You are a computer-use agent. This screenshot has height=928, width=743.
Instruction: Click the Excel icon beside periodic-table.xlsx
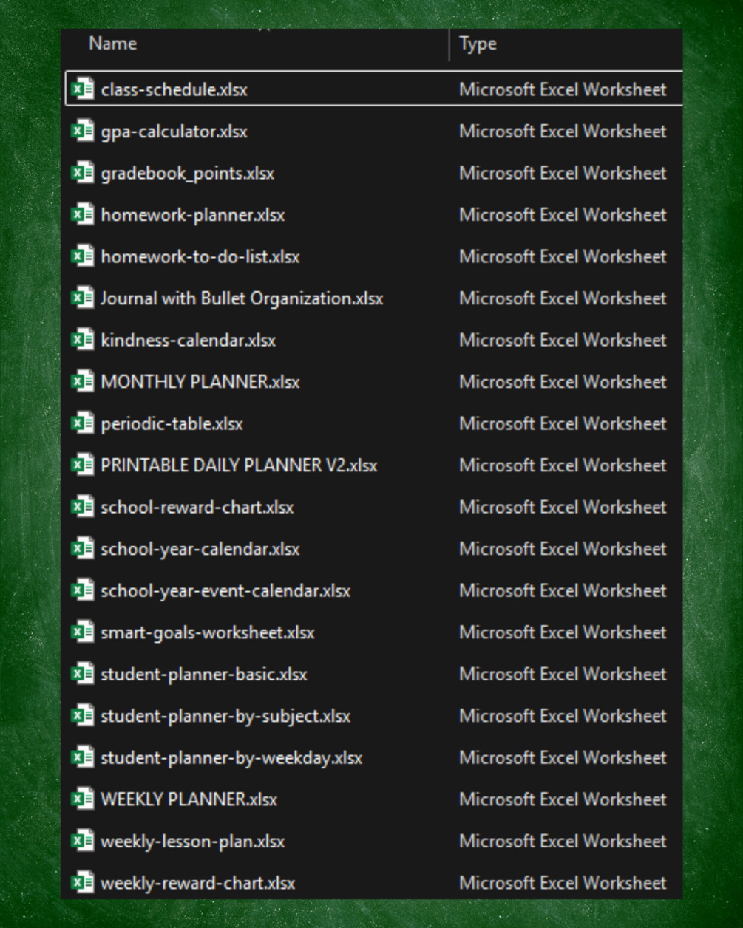(x=82, y=423)
